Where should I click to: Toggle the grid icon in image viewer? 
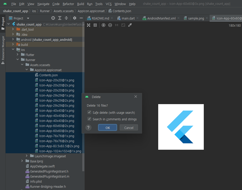(x=95, y=25)
